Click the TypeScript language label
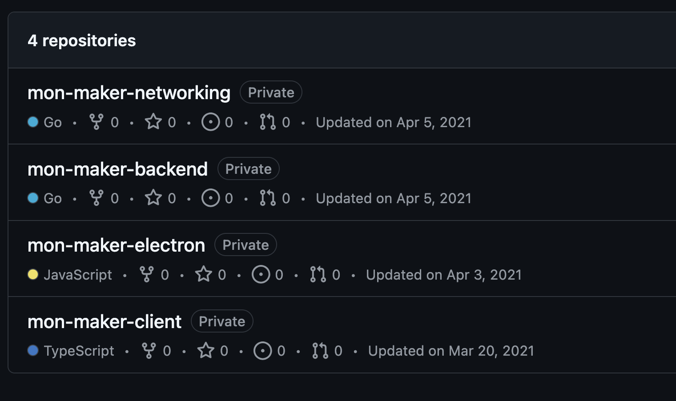This screenshot has height=401, width=676. point(79,351)
